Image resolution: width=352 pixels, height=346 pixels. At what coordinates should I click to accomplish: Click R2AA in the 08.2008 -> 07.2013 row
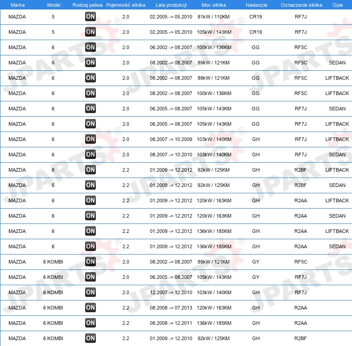301,308
